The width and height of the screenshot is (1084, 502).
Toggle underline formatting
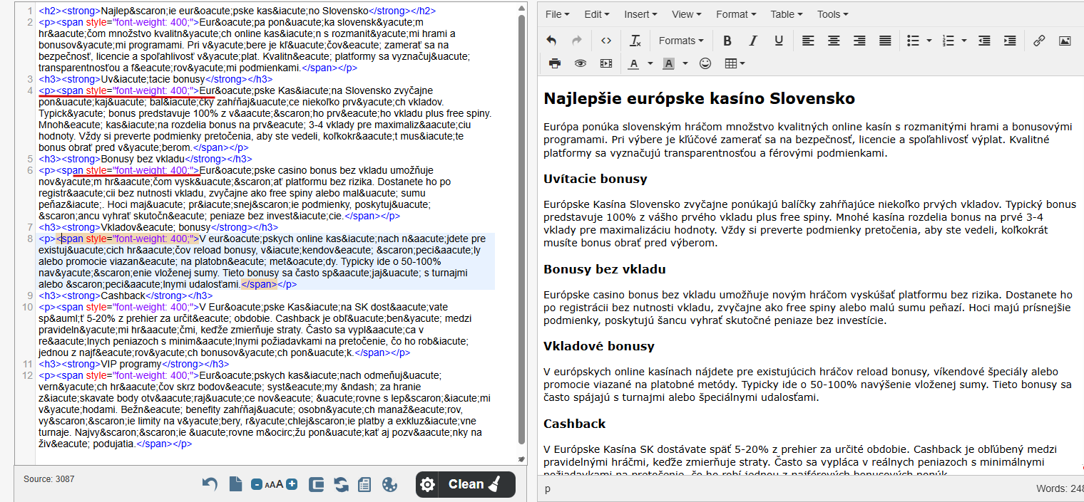point(779,41)
